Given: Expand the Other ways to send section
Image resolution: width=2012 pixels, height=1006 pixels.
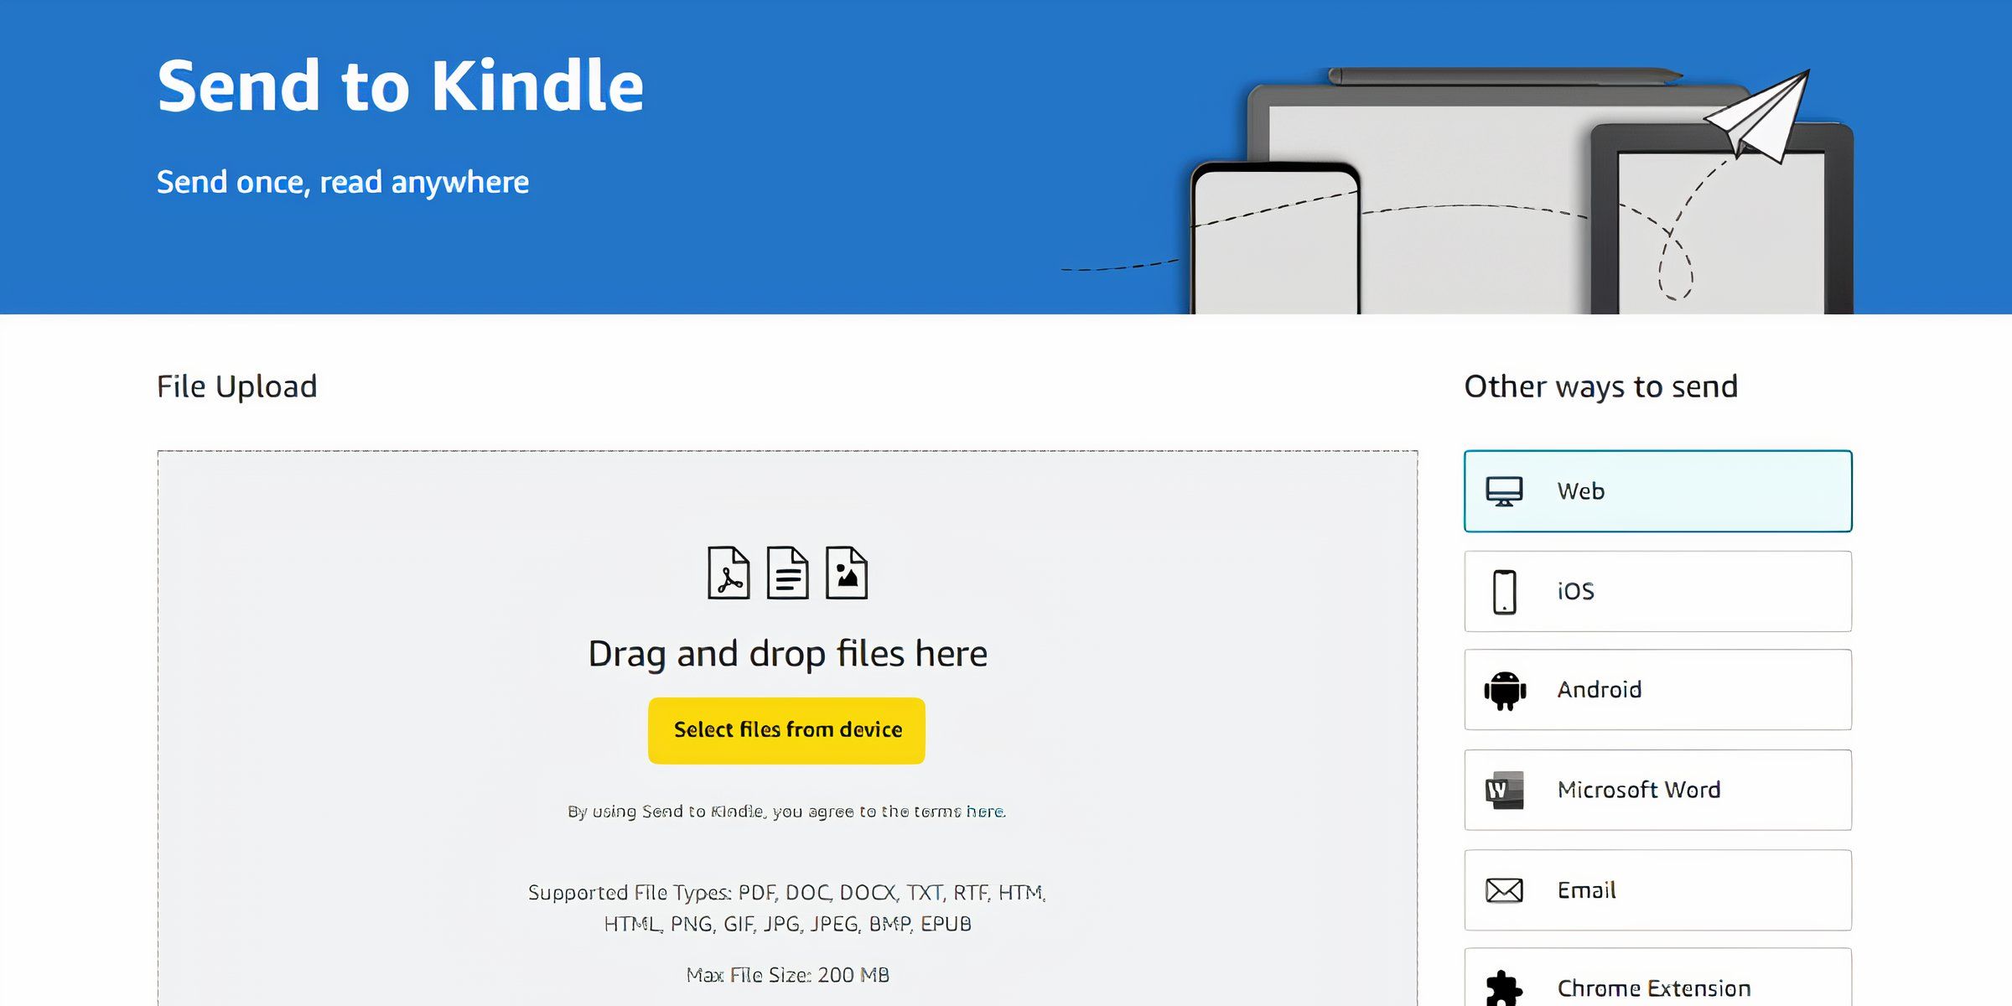Looking at the screenshot, I should click(x=1601, y=385).
